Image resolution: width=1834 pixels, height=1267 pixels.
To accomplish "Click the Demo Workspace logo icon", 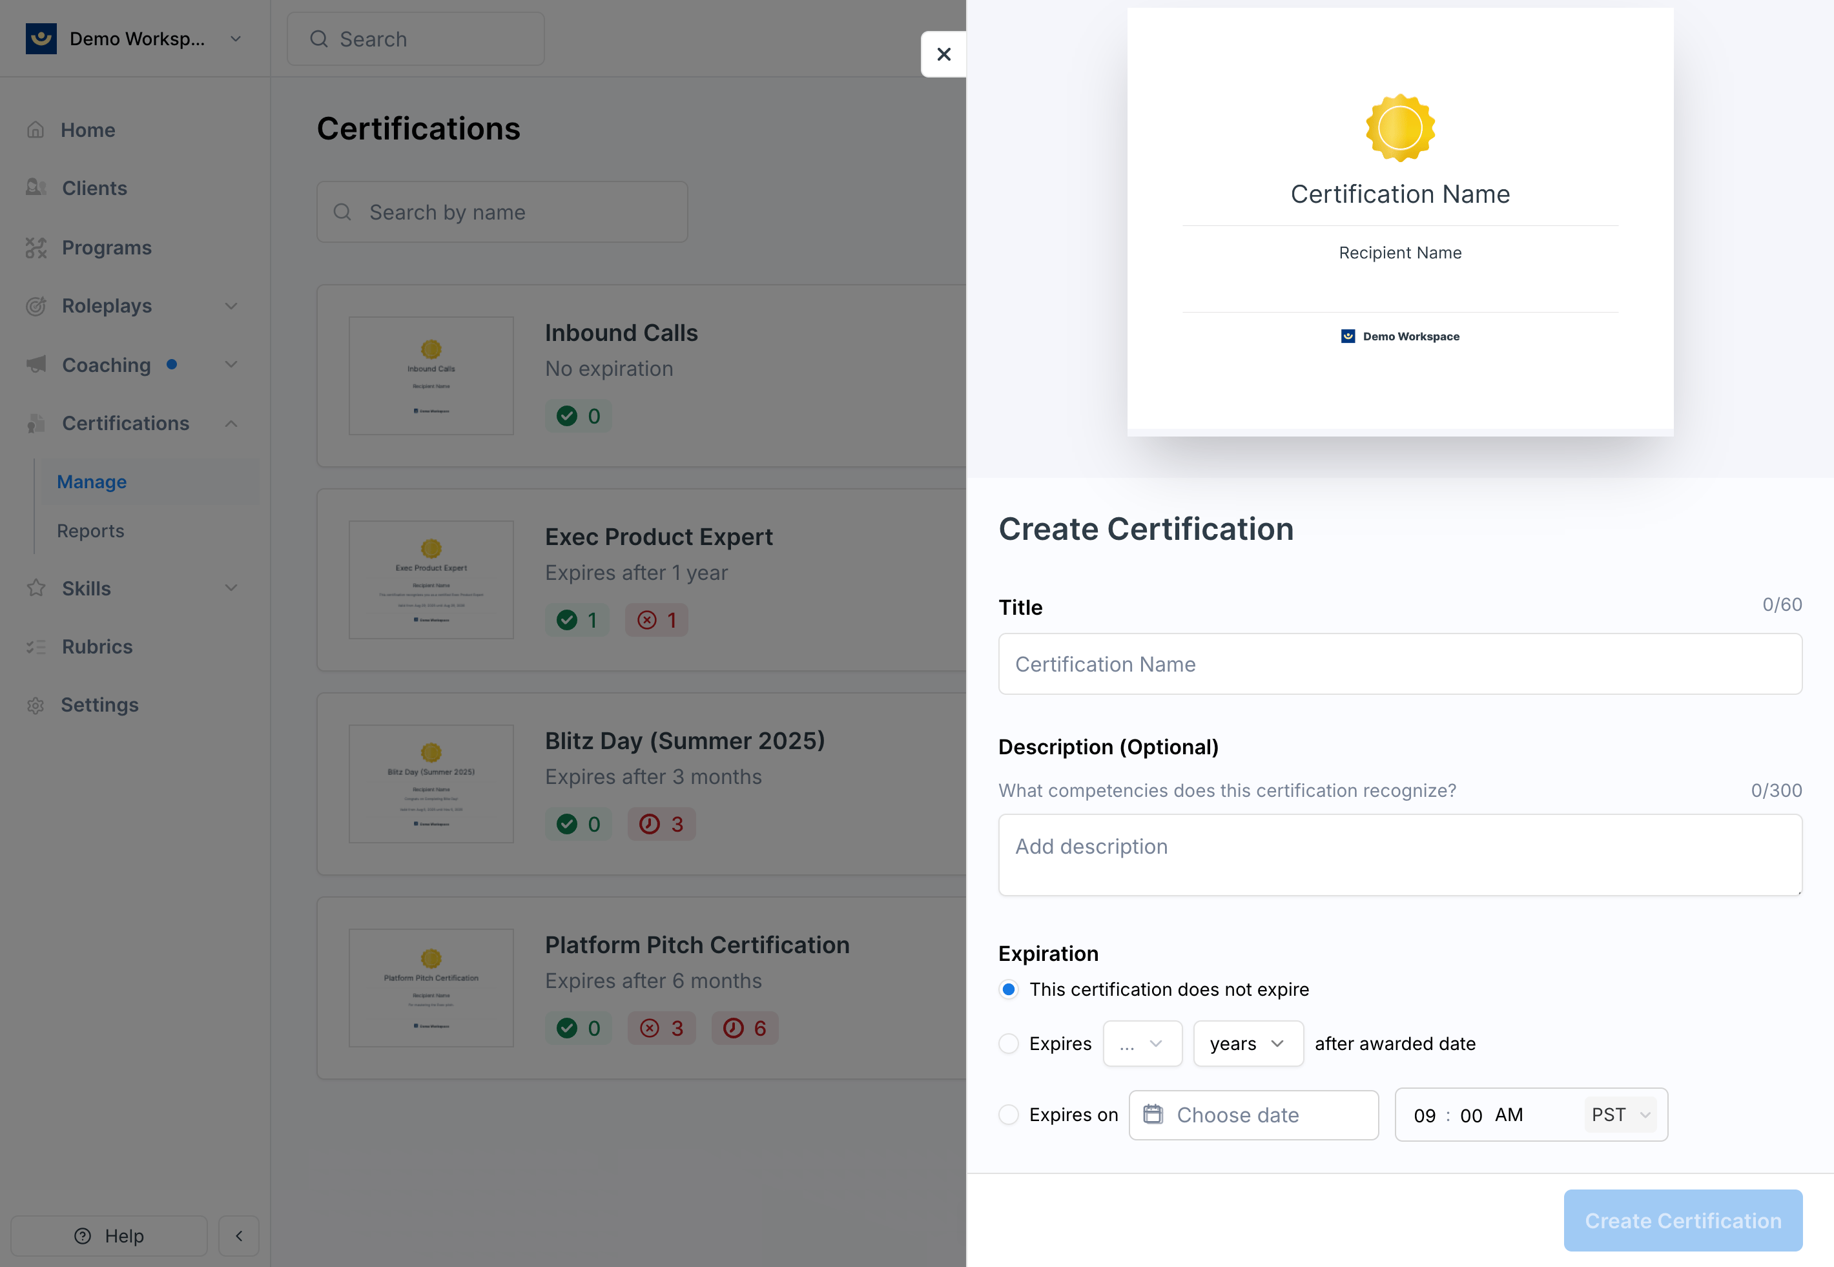I will point(41,38).
